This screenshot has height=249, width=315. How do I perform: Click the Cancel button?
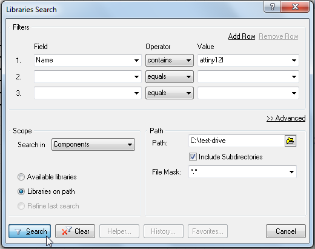(x=286, y=231)
